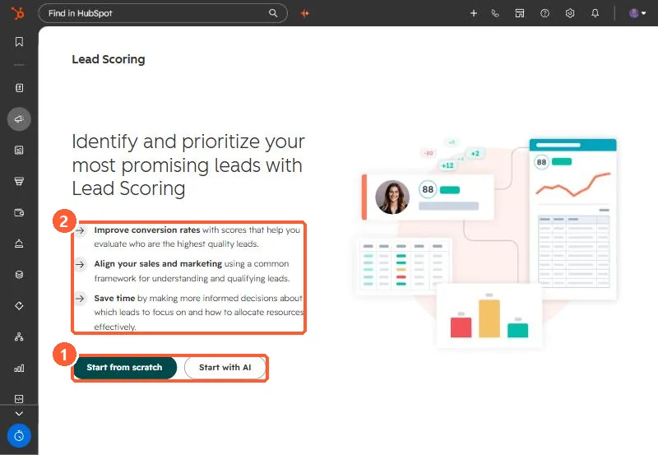Open the settings gear icon
The height and width of the screenshot is (455, 658).
(569, 13)
